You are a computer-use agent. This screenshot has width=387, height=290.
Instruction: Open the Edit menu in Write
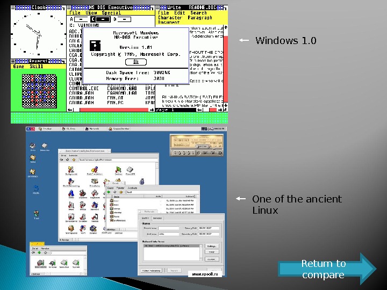(x=180, y=13)
